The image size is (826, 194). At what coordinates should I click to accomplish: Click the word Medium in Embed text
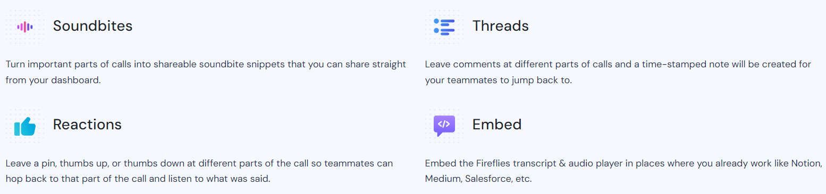click(443, 179)
